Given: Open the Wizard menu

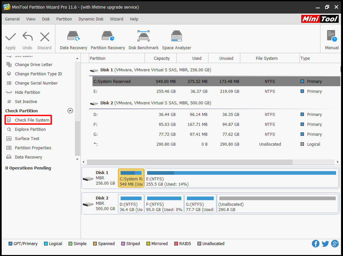Looking at the screenshot, I should [117, 19].
